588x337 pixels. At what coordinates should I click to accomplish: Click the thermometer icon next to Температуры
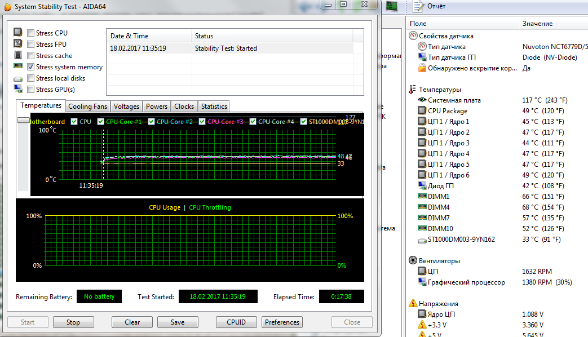point(413,89)
